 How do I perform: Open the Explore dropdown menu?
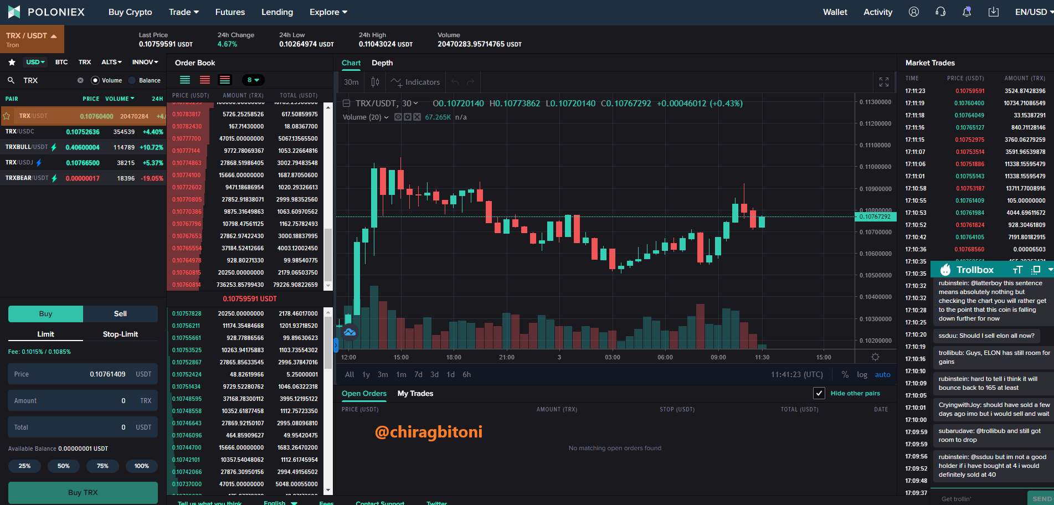tap(328, 12)
